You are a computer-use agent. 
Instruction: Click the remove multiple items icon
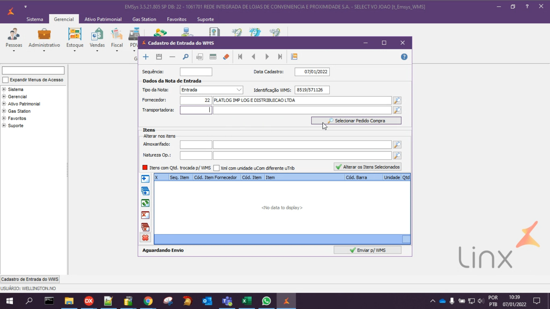point(145,227)
